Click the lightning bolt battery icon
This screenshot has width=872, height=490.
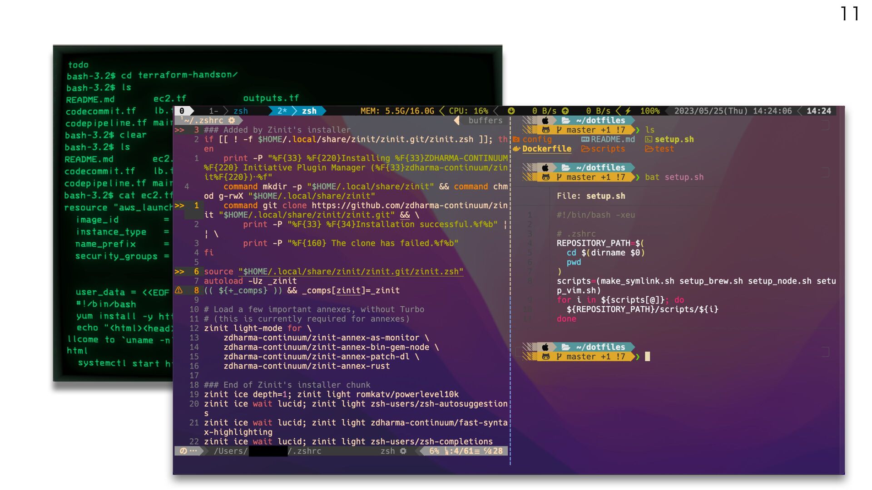pos(628,111)
